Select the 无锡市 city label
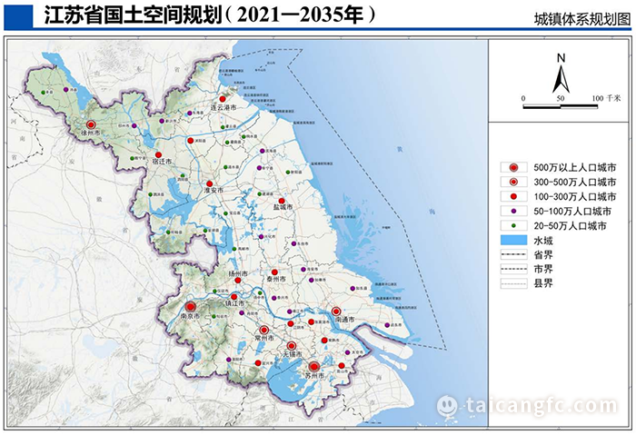 [x=292, y=354]
